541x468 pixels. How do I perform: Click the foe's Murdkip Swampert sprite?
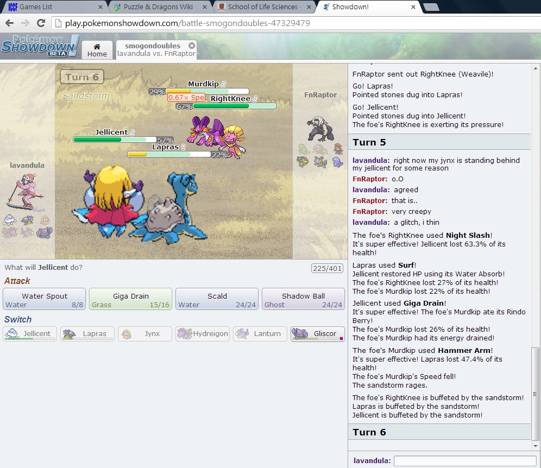point(205,131)
